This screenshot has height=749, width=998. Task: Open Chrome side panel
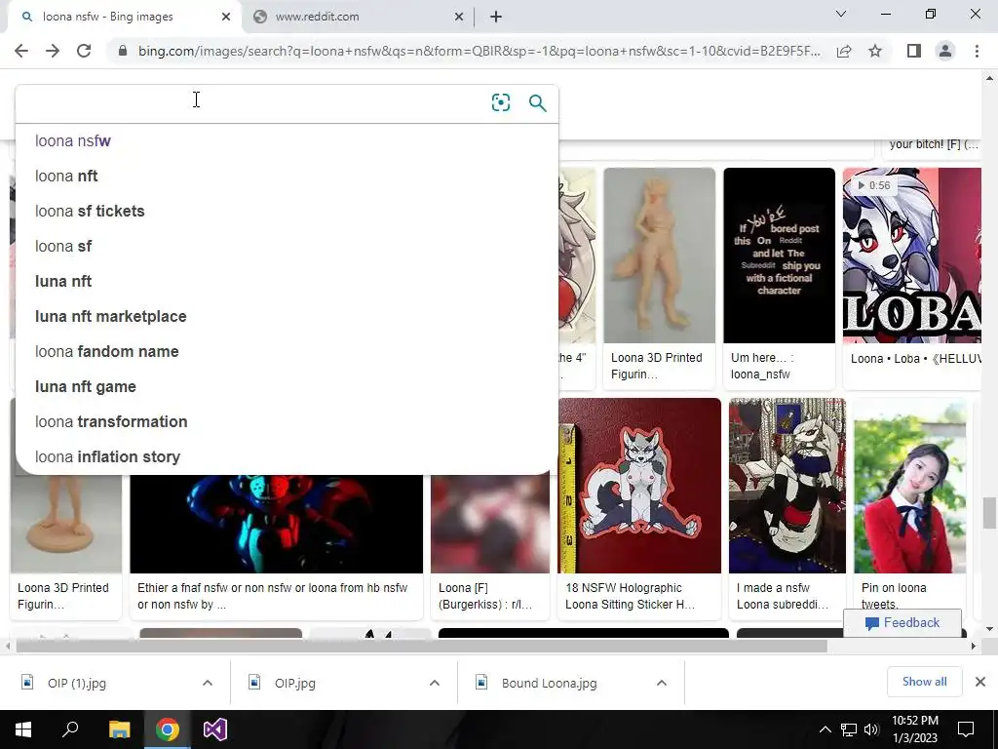pyautogui.click(x=914, y=51)
